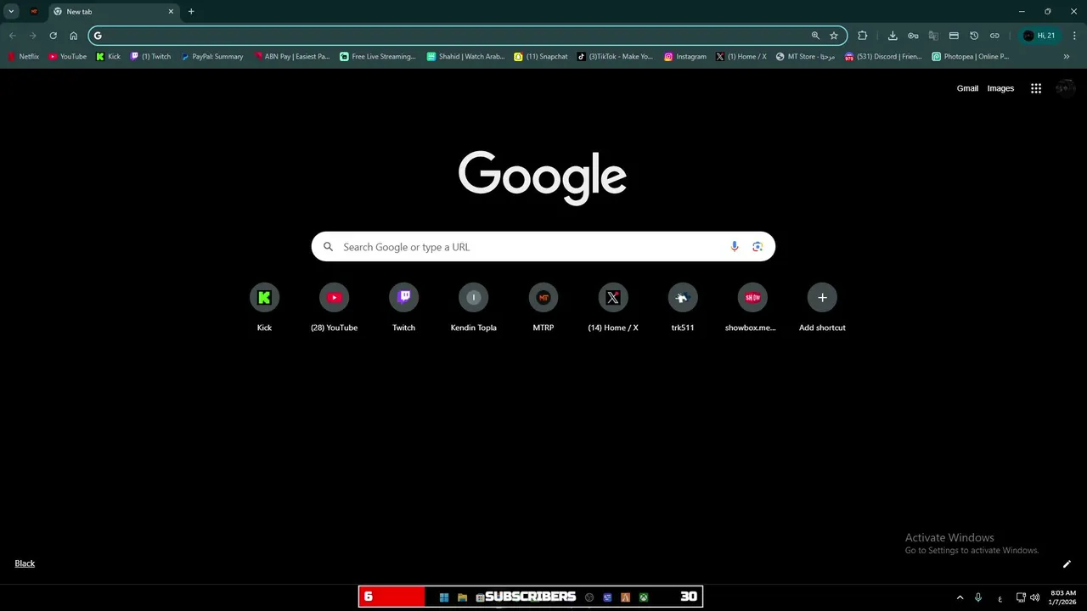Focus the Chrome address bar
This screenshot has height=611, width=1087.
454,36
